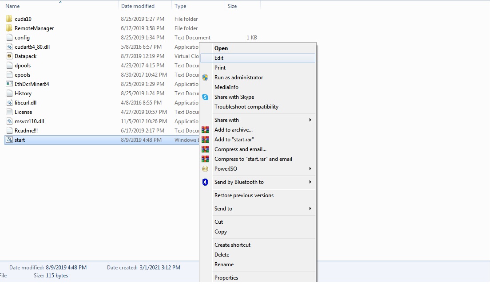Click the Size 115 bytes detail
The width and height of the screenshot is (500, 288).
coord(57,276)
